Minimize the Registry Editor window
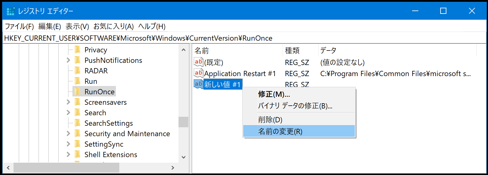The image size is (488, 175). click(415, 11)
